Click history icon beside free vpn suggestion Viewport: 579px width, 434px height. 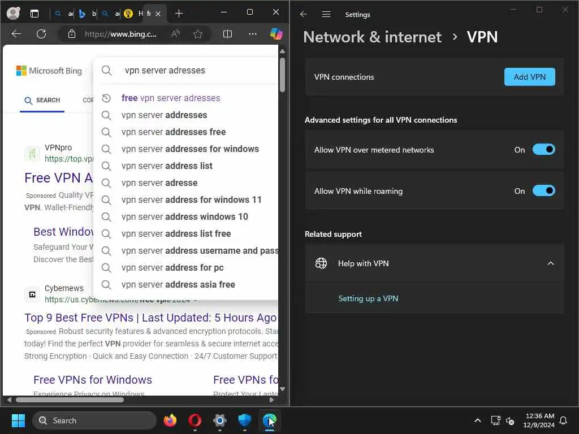(106, 98)
